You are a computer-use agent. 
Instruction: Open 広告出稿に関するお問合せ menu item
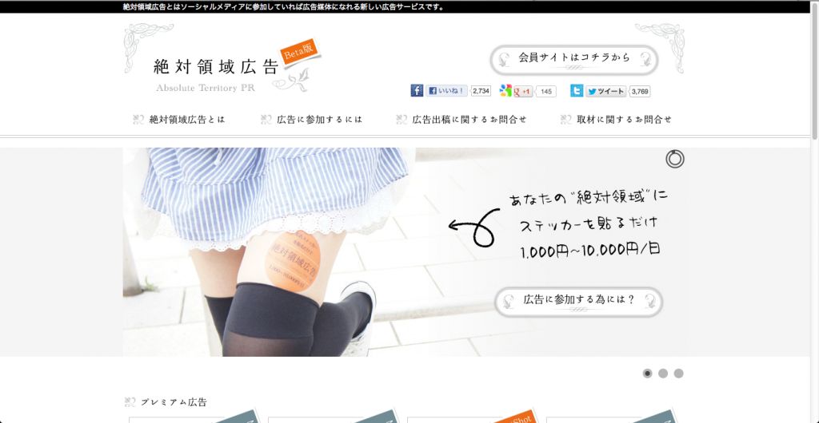coord(461,119)
